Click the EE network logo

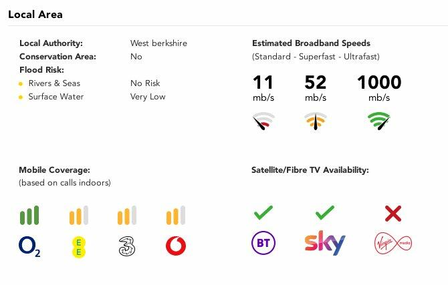point(79,246)
